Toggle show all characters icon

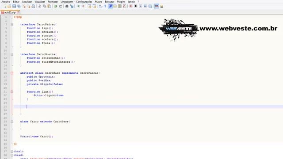(x=105, y=6)
